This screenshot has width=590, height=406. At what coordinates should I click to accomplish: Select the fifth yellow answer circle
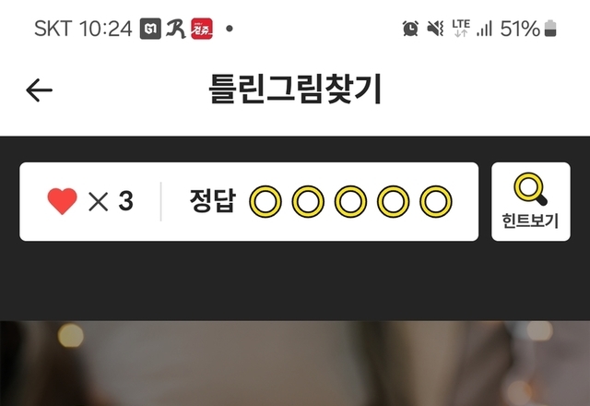pyautogui.click(x=436, y=201)
